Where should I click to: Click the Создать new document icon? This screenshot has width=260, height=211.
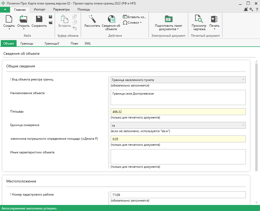click(x=9, y=19)
